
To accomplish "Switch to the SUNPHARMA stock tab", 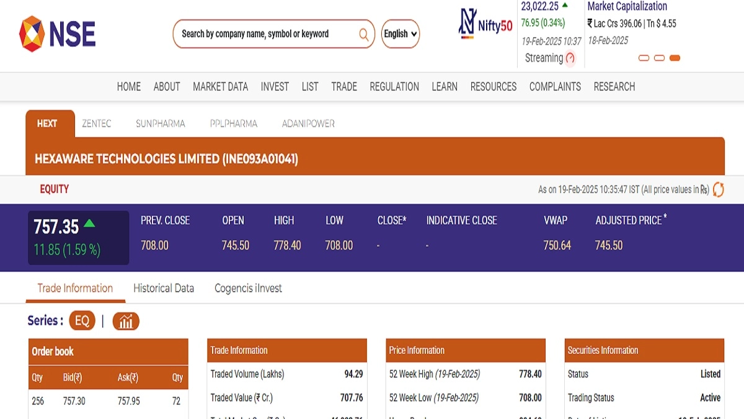I will 160,124.
